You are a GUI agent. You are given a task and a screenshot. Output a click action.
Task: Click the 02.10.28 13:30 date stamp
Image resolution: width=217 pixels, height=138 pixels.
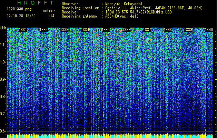(x=21, y=16)
